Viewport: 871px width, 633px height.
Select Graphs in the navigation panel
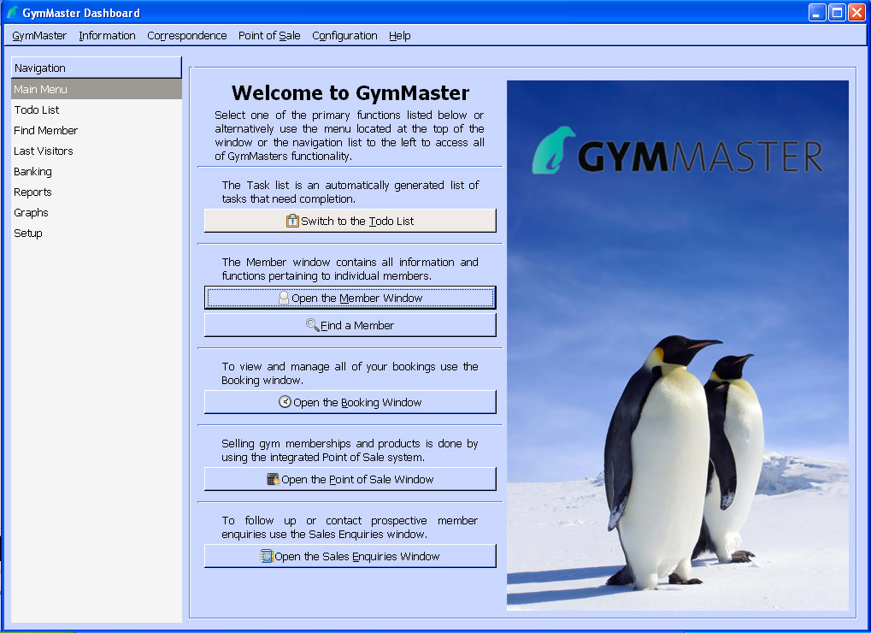click(x=31, y=212)
